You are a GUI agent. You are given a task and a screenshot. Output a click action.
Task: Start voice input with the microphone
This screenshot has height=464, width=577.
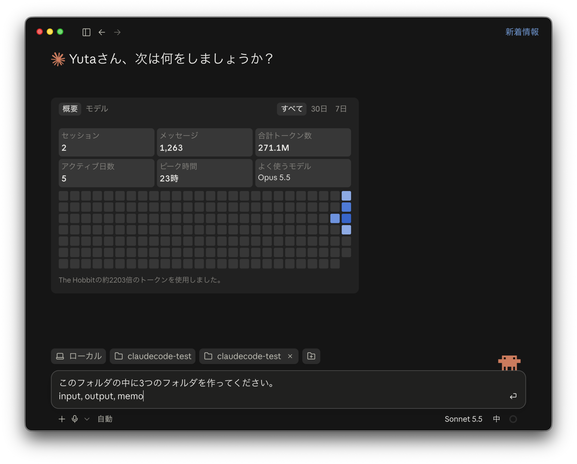75,419
